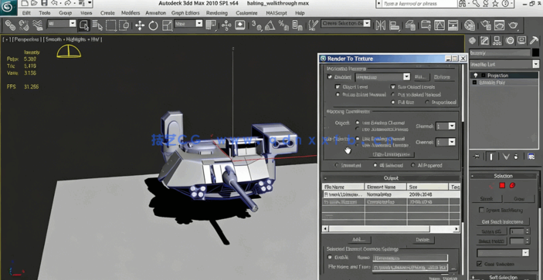This screenshot has height=280, width=543.
Task: Open the Display command panel tab
Action: pos(521,41)
